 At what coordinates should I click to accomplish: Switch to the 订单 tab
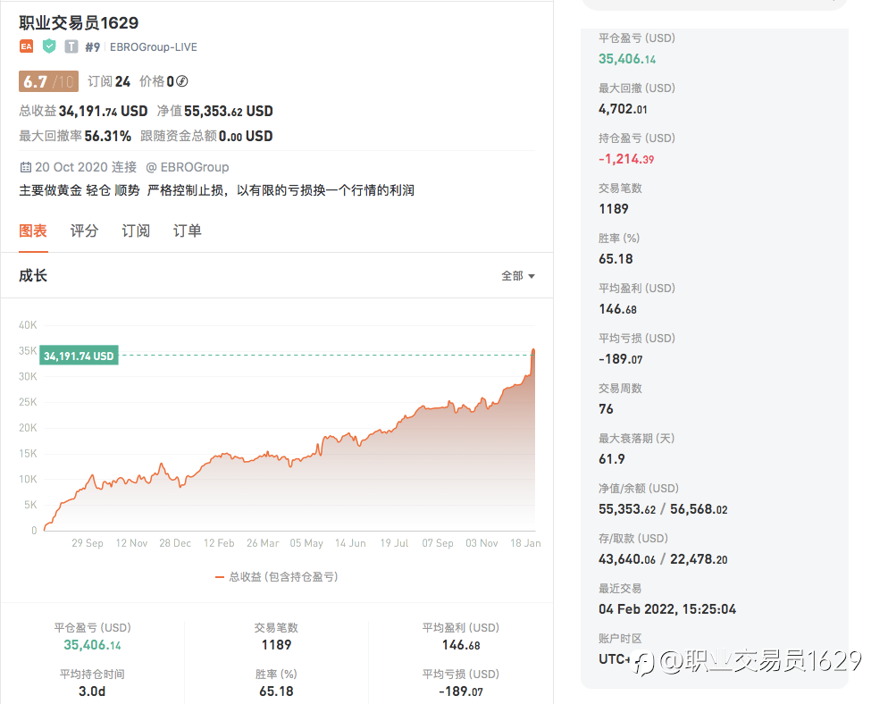click(x=188, y=230)
